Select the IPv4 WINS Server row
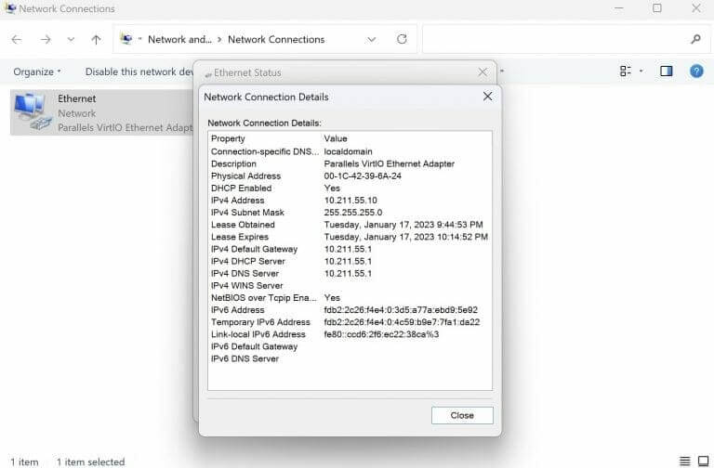 click(x=350, y=286)
